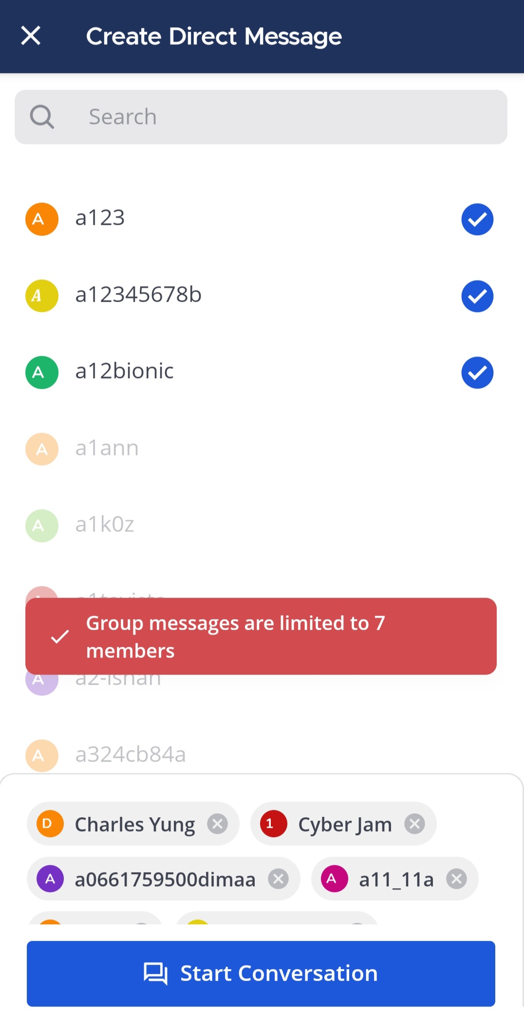Uncheck the selection checkmark for a123

coord(477,219)
